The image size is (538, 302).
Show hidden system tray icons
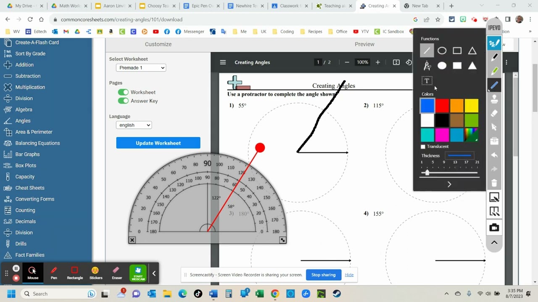pyautogui.click(x=446, y=294)
